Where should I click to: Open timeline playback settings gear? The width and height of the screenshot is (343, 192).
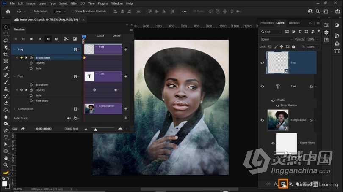click(x=57, y=39)
